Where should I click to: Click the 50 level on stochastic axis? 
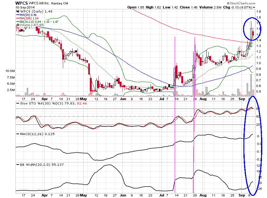258,117
